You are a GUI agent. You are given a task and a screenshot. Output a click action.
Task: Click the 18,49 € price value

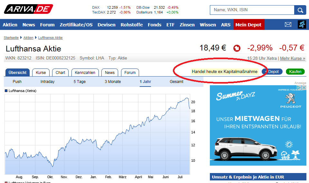coord(213,48)
